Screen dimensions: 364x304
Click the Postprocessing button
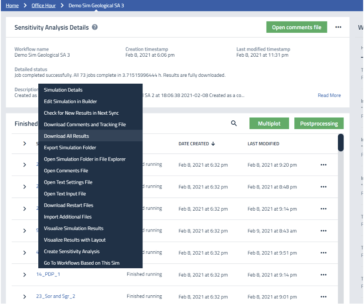coord(319,123)
